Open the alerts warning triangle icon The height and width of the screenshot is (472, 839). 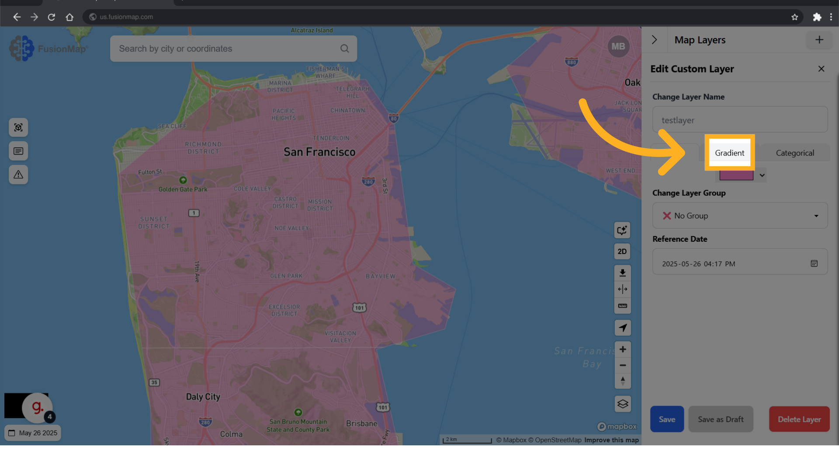tap(18, 175)
